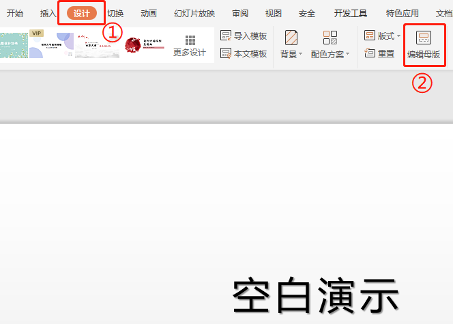Click the 重置 reset icon

pos(370,53)
